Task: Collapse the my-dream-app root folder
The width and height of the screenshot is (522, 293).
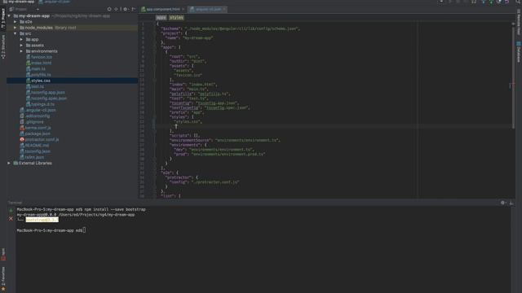Action: click(9, 16)
